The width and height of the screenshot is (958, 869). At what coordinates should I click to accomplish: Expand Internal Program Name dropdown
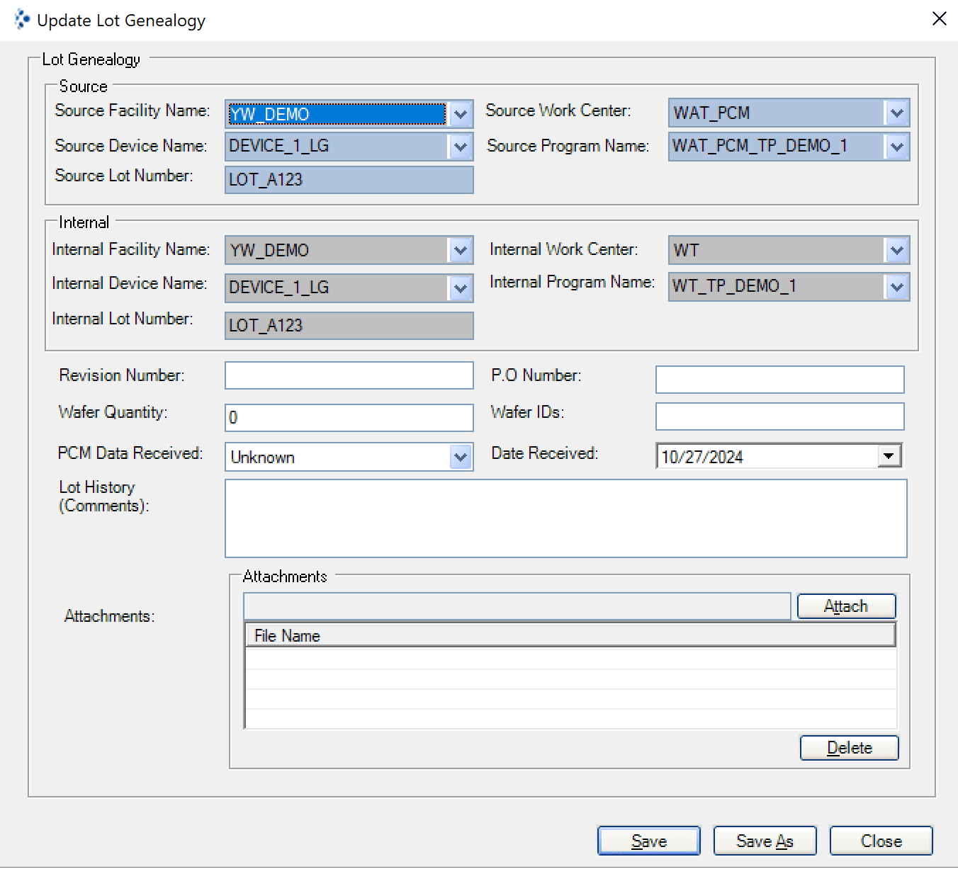[896, 287]
